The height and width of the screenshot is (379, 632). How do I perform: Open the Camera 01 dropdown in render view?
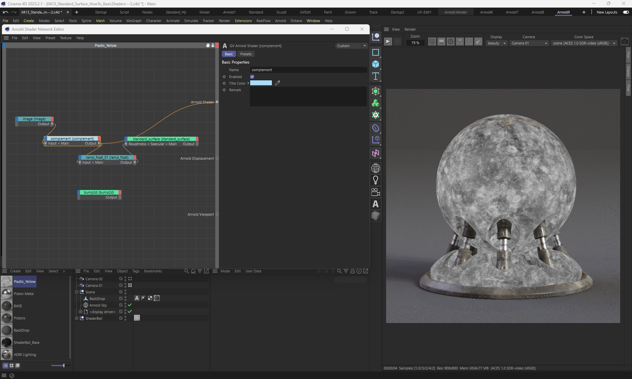[529, 43]
